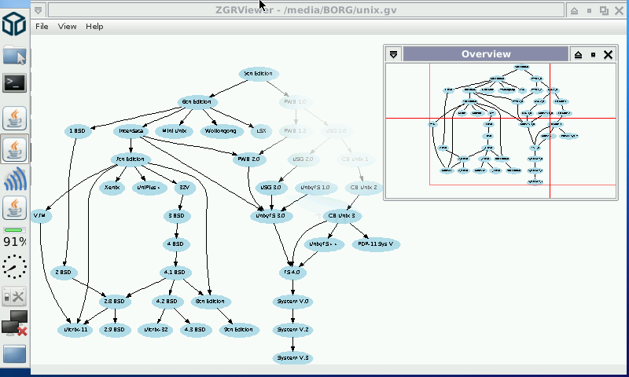Select the Unix/TS 3.0 node

click(x=270, y=216)
